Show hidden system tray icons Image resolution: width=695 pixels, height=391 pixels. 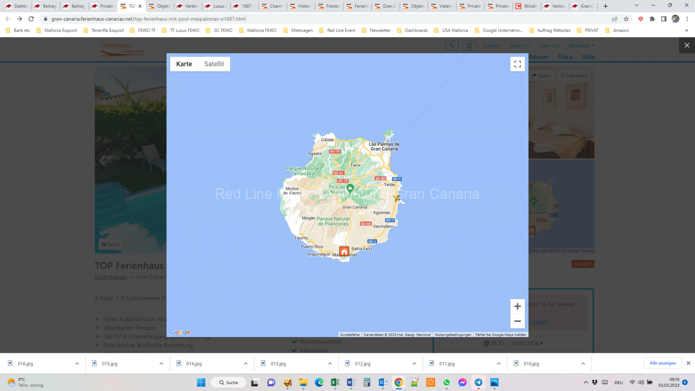coord(586,383)
